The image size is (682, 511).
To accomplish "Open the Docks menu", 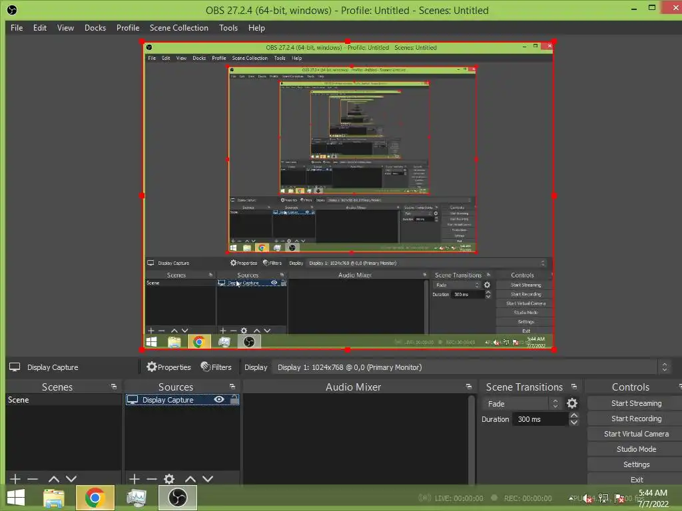I will click(x=95, y=28).
